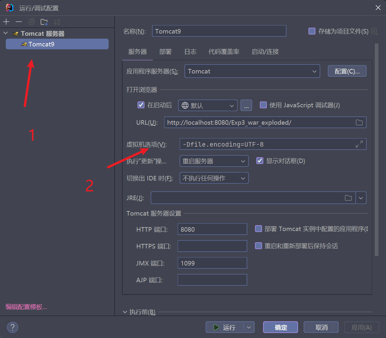
Task: Switch to the 服务器 tab
Action: 137,52
